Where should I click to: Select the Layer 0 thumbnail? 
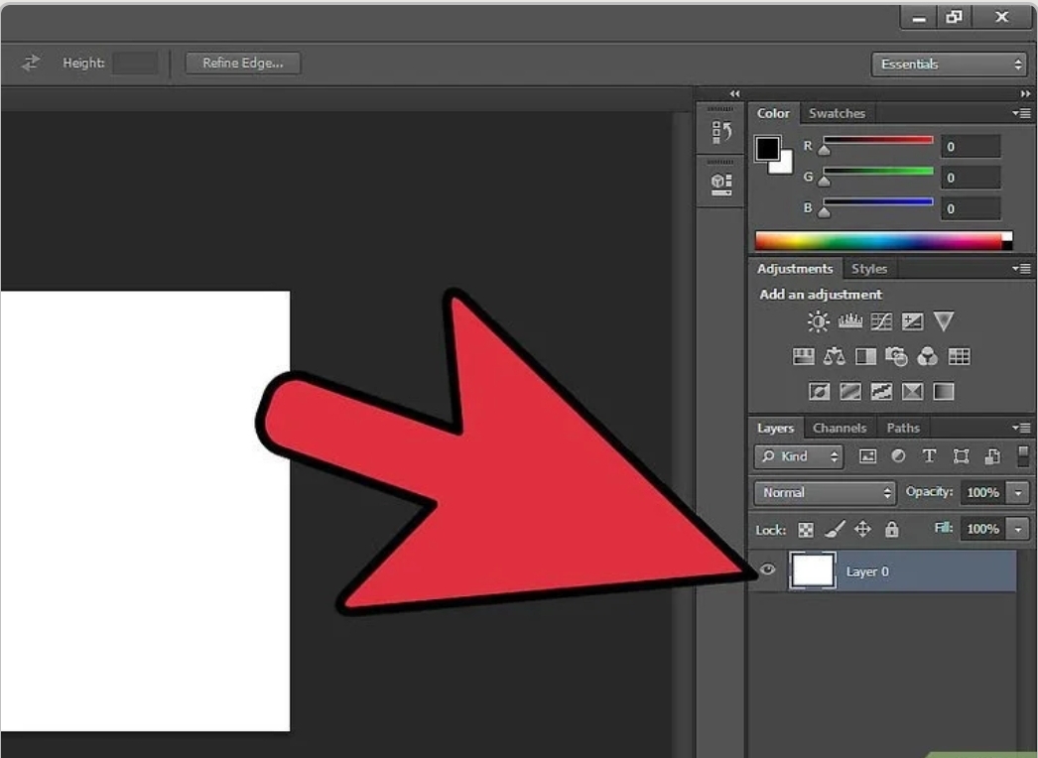pyautogui.click(x=813, y=570)
